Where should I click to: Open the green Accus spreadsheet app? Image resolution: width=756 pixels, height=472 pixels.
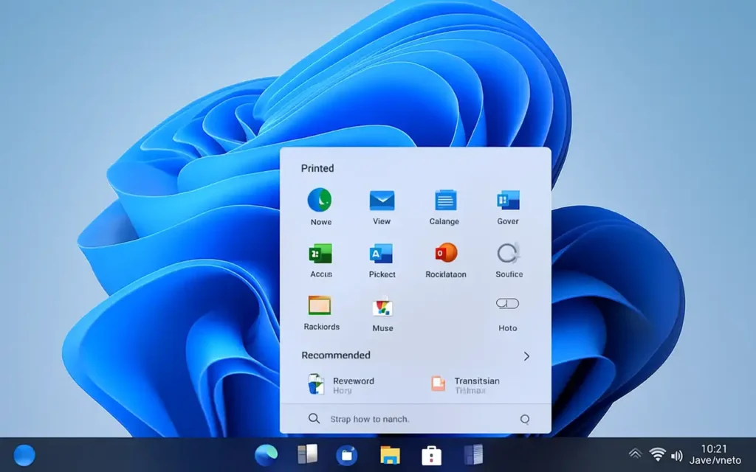[x=320, y=255]
